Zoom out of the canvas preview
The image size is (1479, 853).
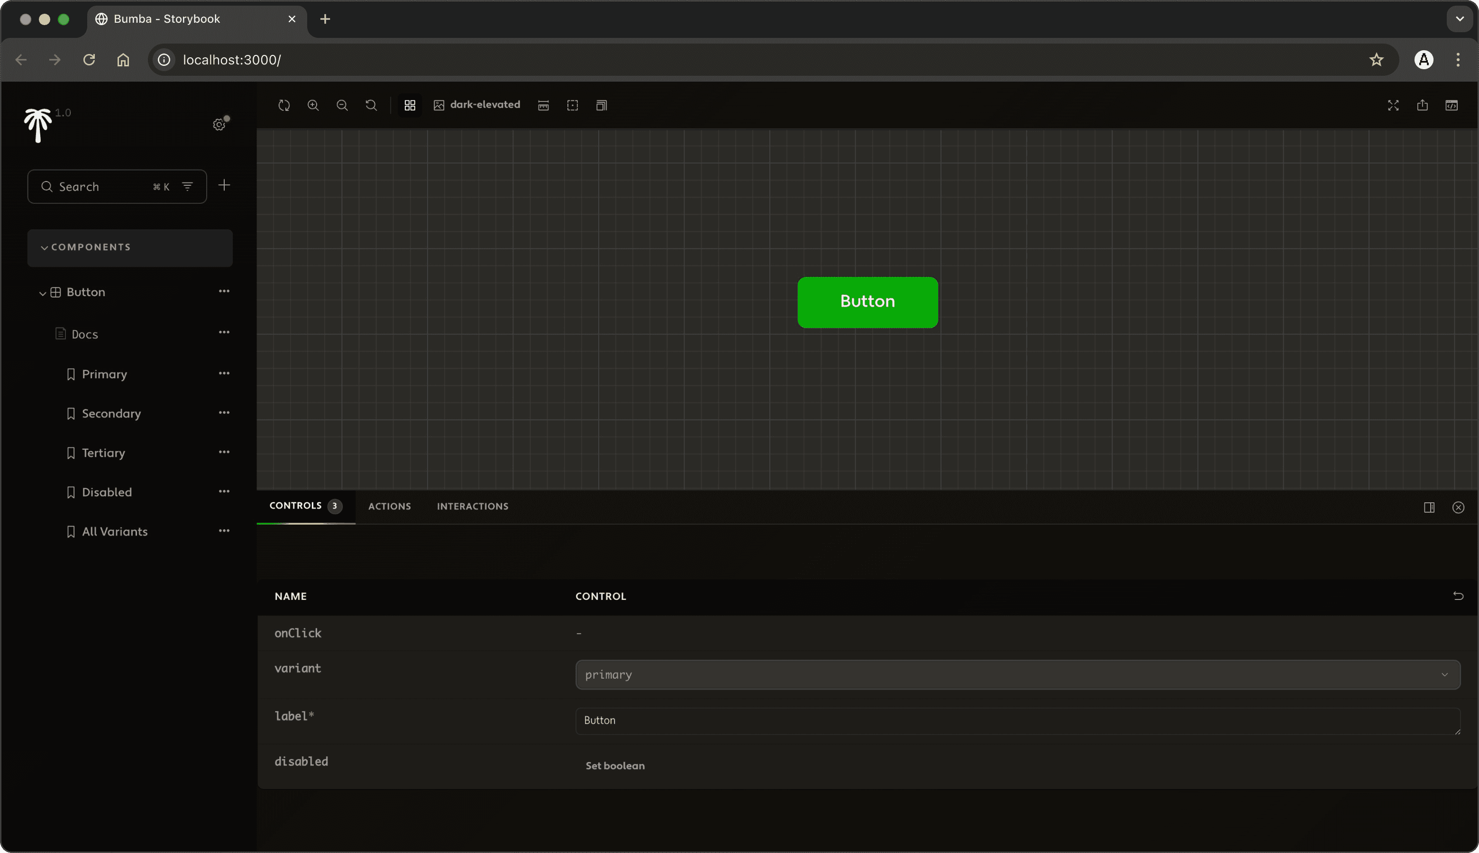342,106
